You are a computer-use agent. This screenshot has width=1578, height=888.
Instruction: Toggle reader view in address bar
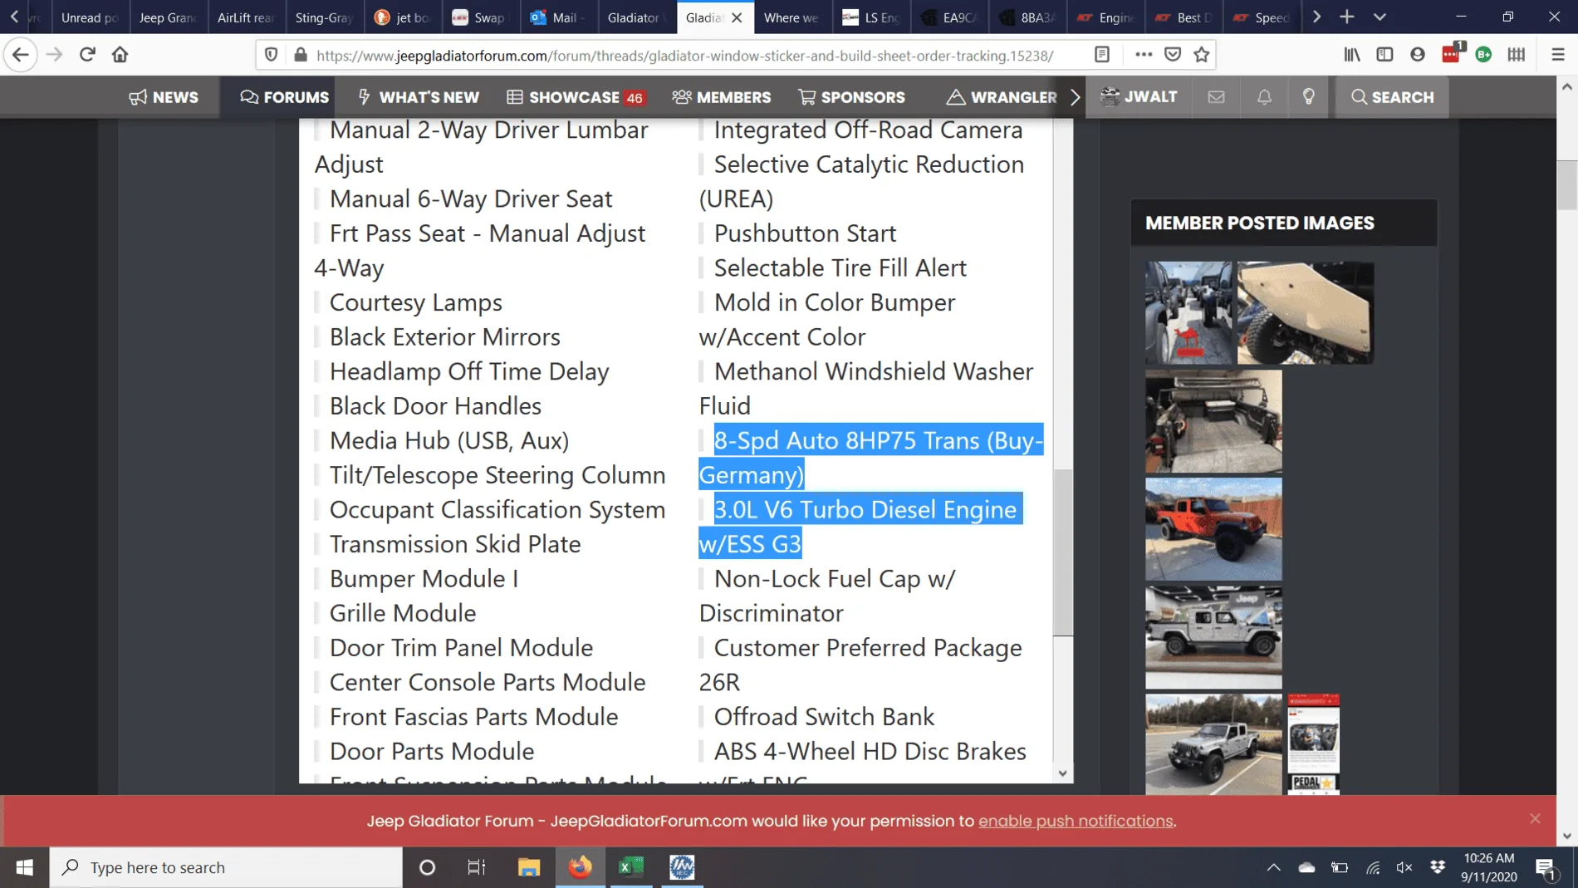[1102, 55]
